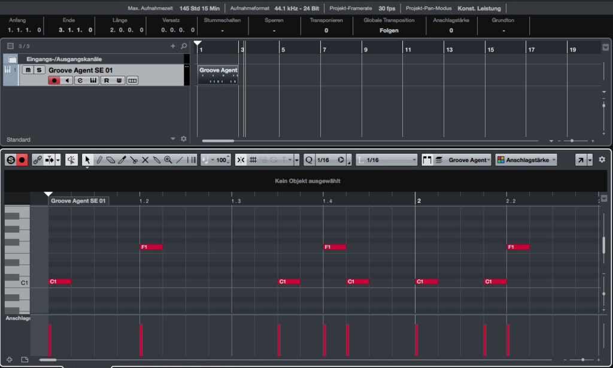The width and height of the screenshot is (613, 368).
Task: Click the Eingangs-/Ausgangskanäle folder icon
Action: [x=12, y=59]
